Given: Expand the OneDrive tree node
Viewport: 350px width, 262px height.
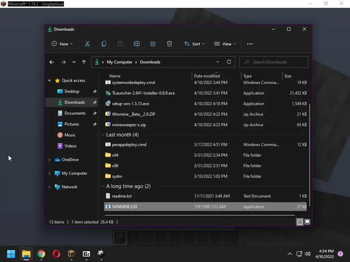Looking at the screenshot, I should (x=49, y=160).
